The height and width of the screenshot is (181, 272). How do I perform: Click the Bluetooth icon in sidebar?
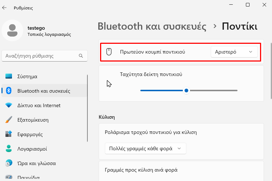pyautogui.click(x=9, y=90)
